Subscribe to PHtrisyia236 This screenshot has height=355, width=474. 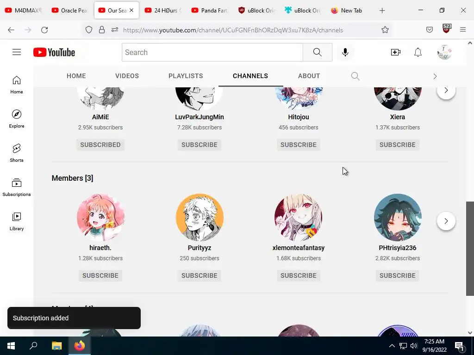point(398,275)
